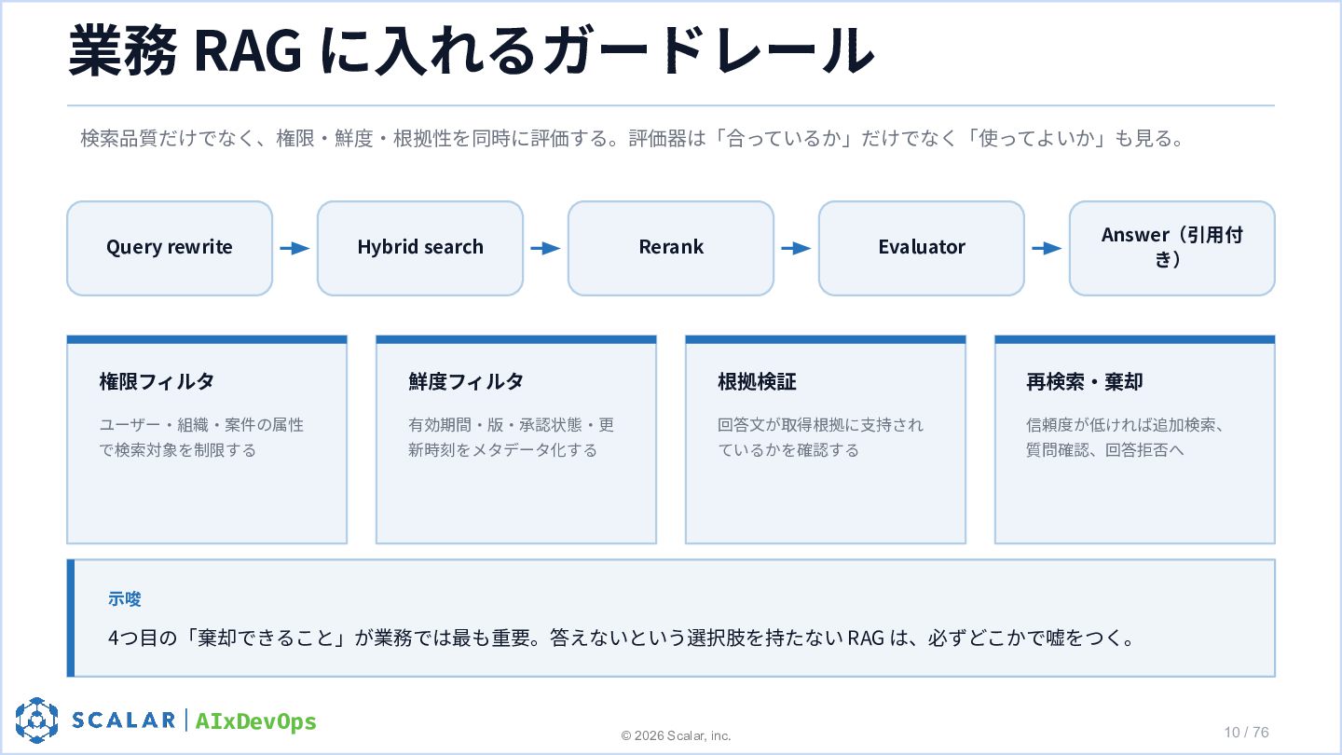
Task: Click the AIxDevOps green label
Action: point(255,721)
